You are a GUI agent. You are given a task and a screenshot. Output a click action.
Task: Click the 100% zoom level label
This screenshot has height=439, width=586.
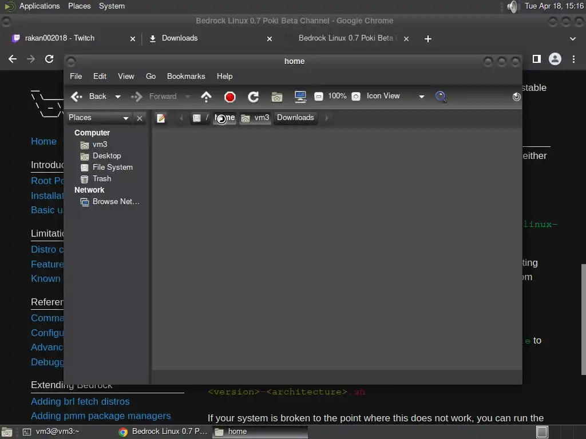tap(337, 96)
